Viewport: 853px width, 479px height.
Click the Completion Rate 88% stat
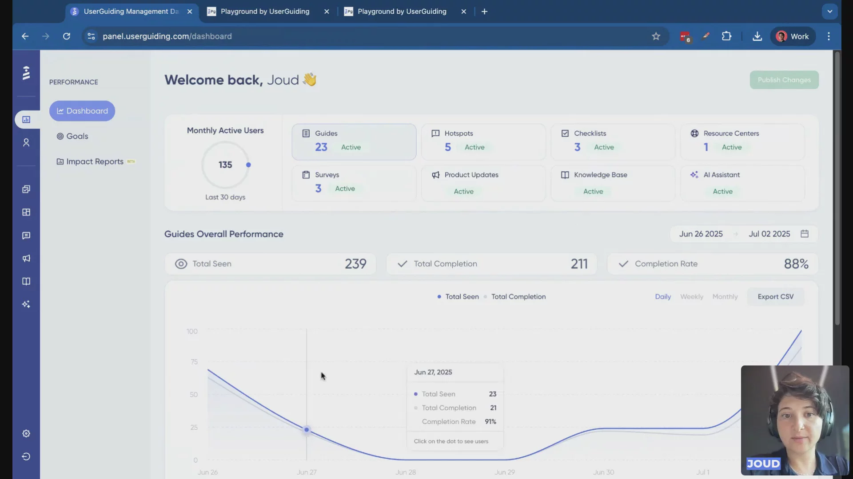(x=713, y=264)
